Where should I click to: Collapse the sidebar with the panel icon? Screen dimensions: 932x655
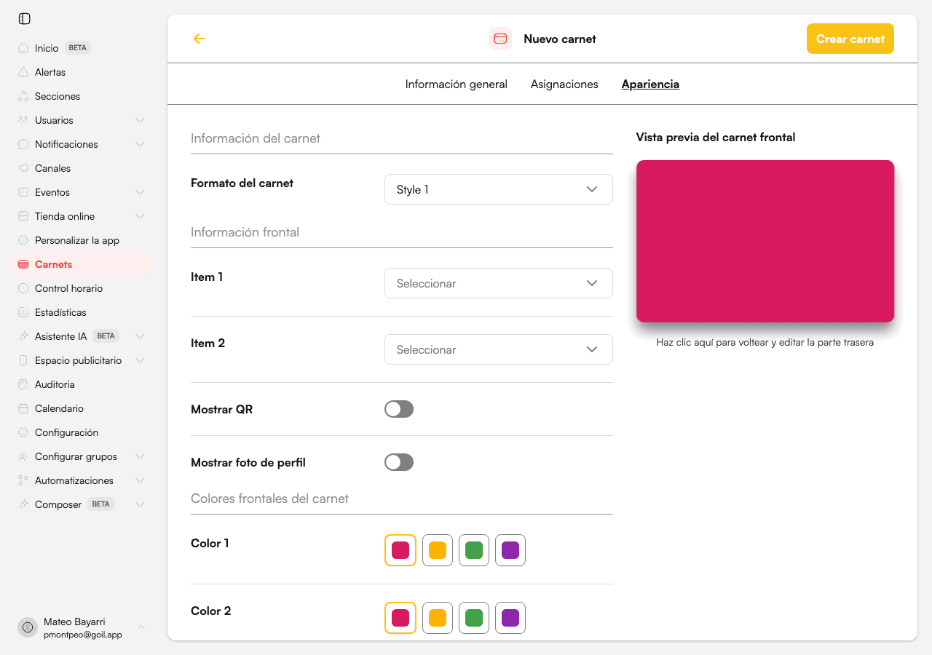pos(25,18)
